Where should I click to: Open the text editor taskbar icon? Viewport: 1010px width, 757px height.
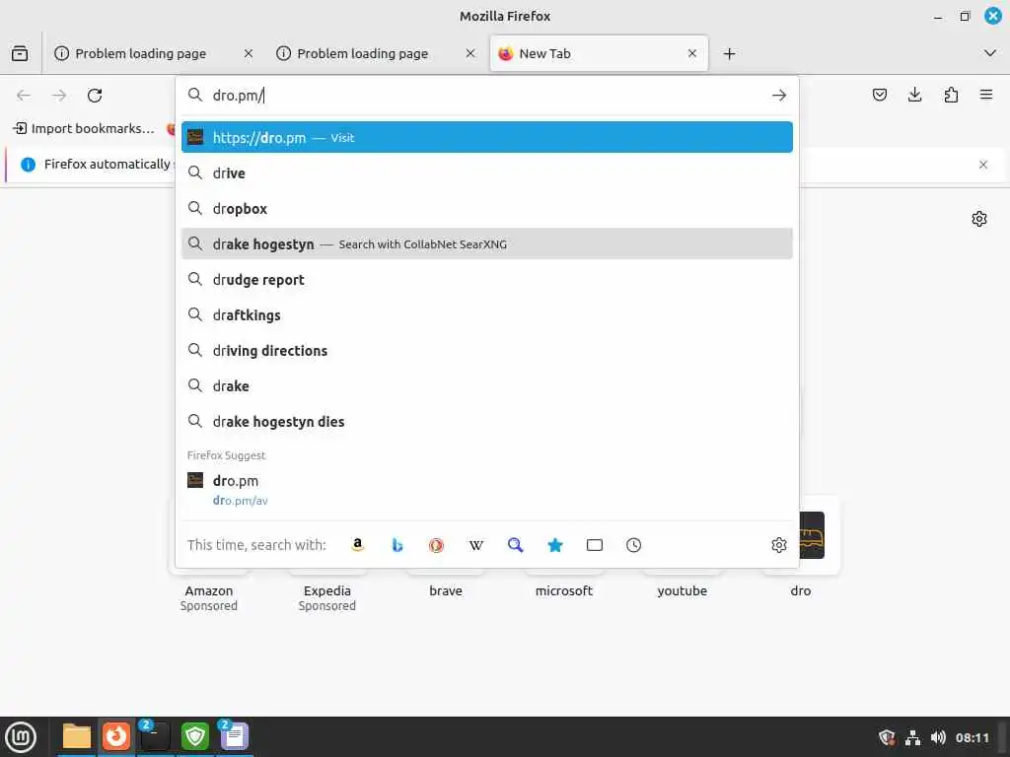[x=235, y=736]
